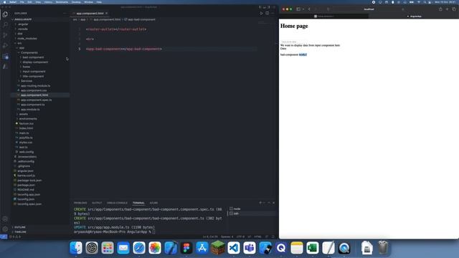Screen dimensions: 459x258
Task: Open the Azure view in activity bar
Action: (5, 67)
